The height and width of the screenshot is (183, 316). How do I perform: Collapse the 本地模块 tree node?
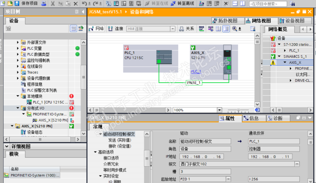(18, 96)
